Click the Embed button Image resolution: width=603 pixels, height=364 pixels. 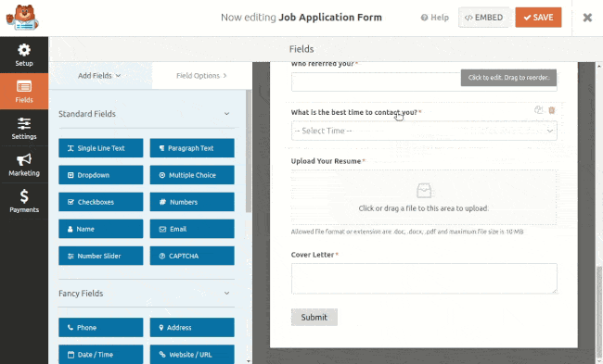click(x=483, y=18)
